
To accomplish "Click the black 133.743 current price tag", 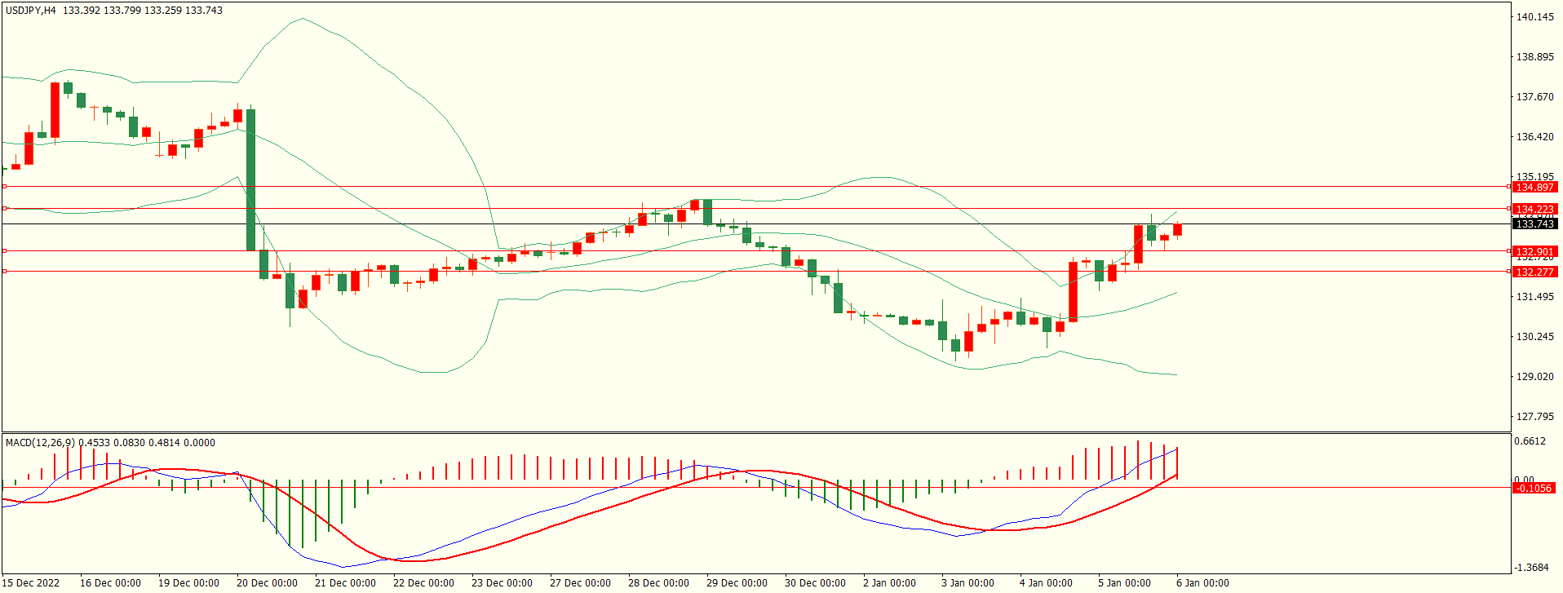I will [1534, 224].
